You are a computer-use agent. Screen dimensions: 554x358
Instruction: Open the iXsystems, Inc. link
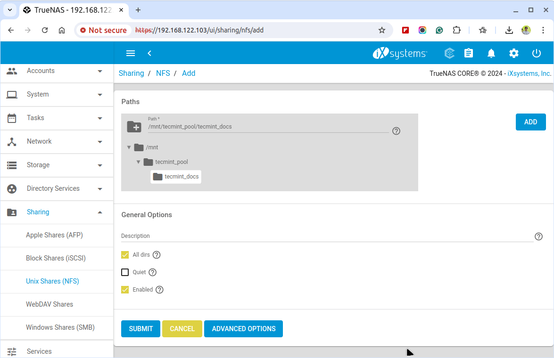(528, 73)
